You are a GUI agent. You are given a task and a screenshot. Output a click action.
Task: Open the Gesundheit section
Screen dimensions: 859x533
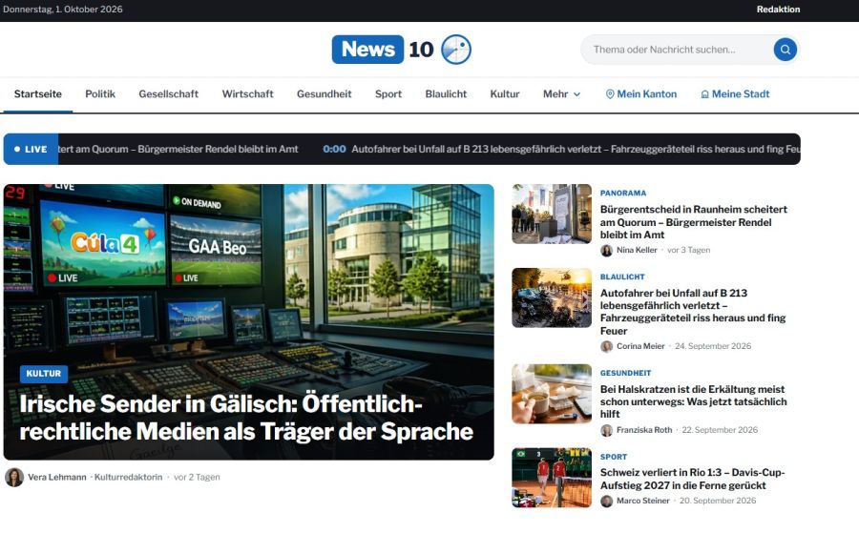pos(325,94)
